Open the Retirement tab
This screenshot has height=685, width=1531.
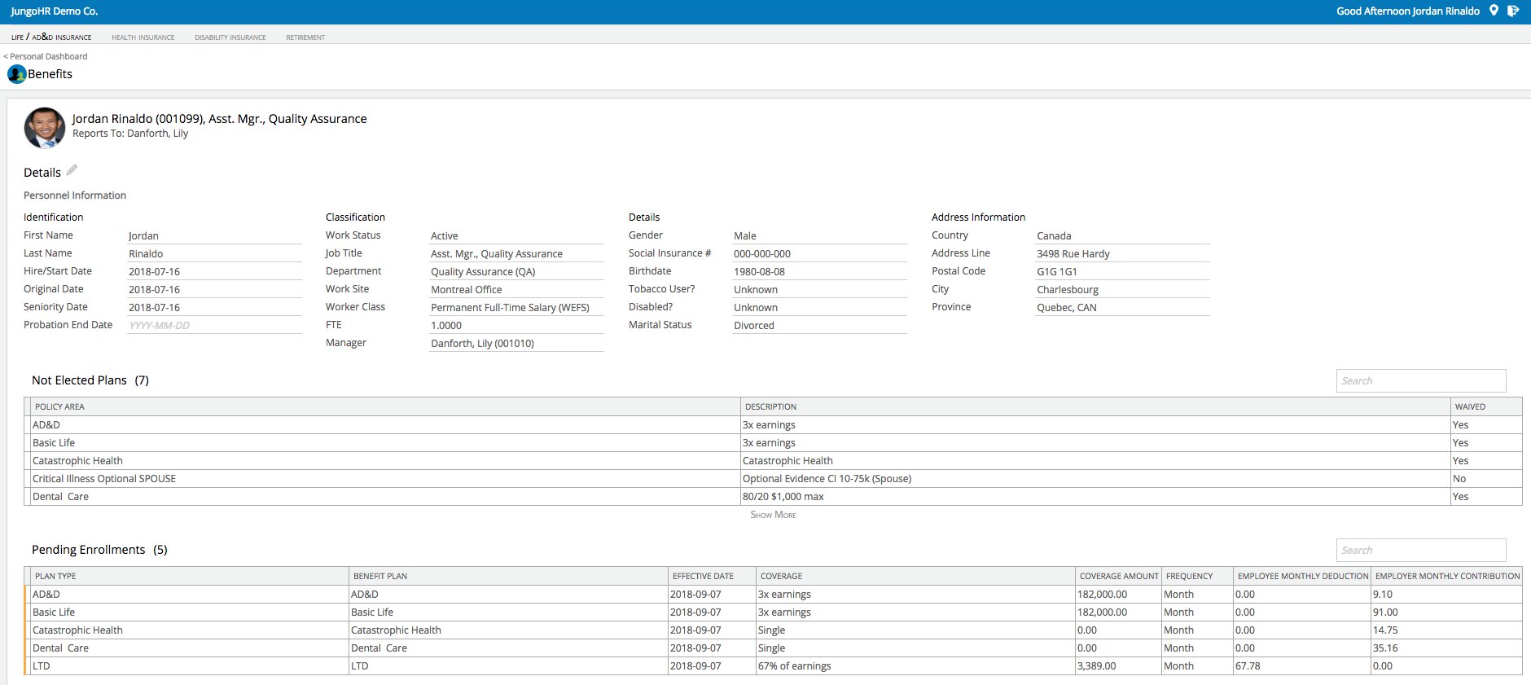[305, 37]
